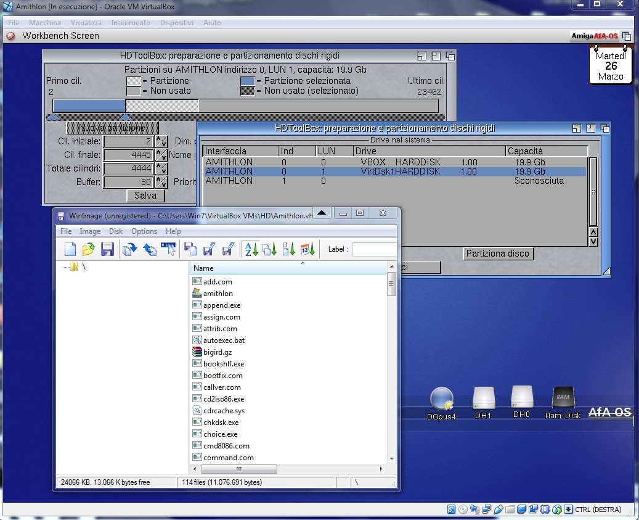The image size is (639, 520).
Task: Click the New image icon in WinImage
Action: click(x=70, y=249)
